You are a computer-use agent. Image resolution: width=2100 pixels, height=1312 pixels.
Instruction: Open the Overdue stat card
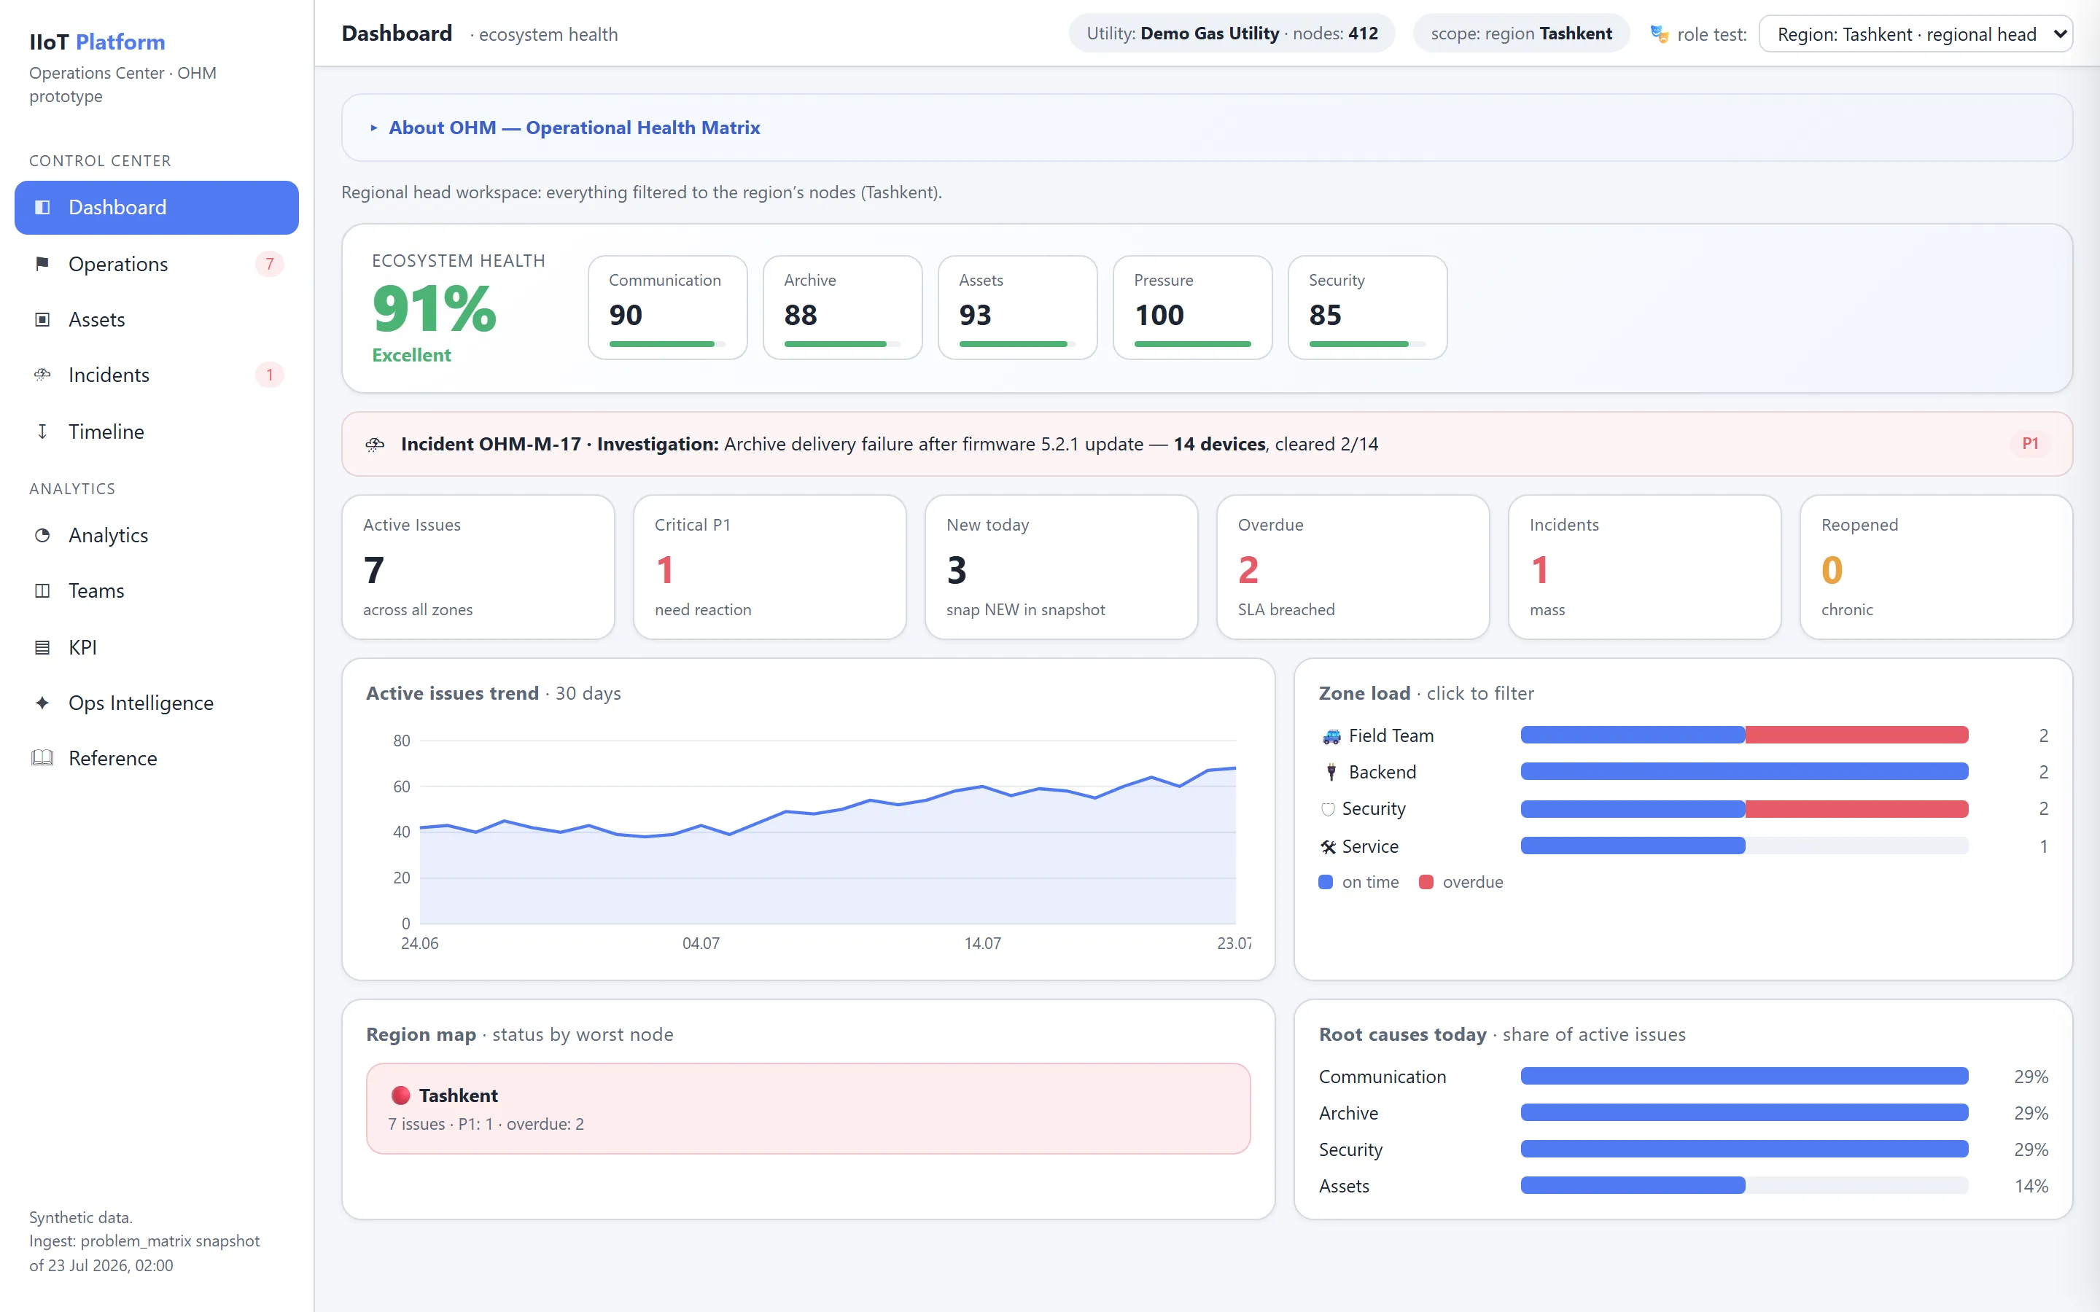(1353, 568)
